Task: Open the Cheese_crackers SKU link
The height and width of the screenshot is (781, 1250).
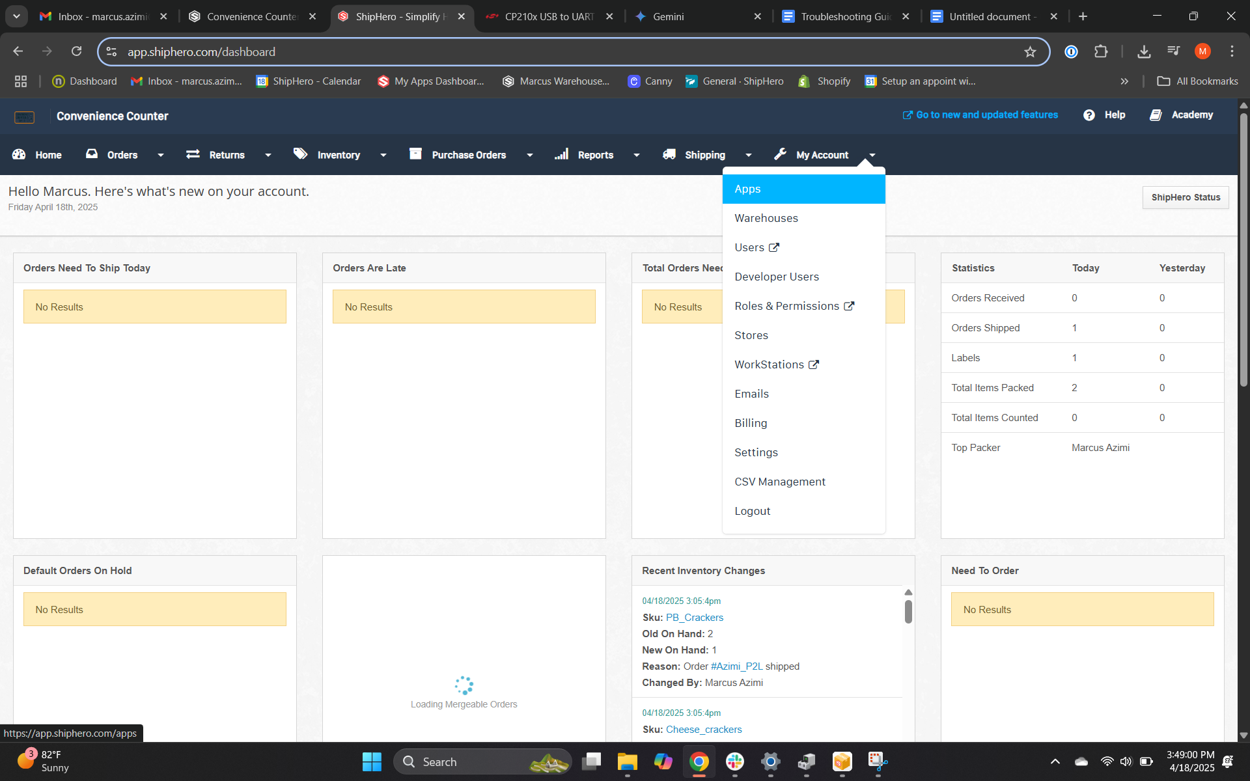Action: pyautogui.click(x=704, y=730)
